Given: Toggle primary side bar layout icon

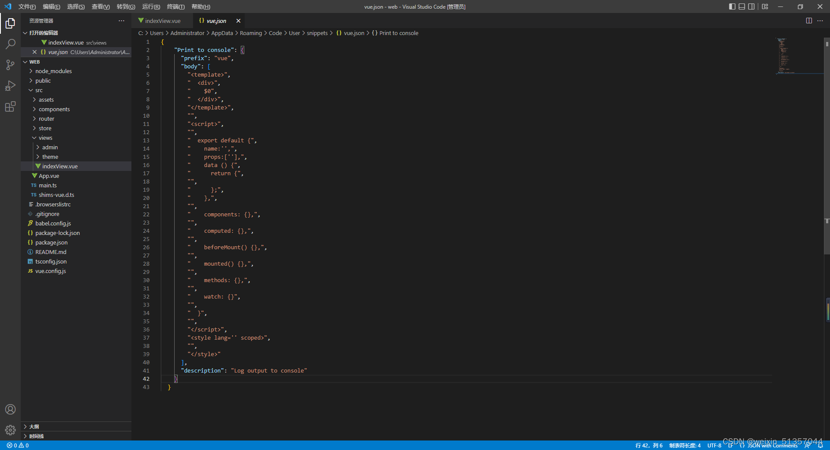Looking at the screenshot, I should [x=732, y=6].
